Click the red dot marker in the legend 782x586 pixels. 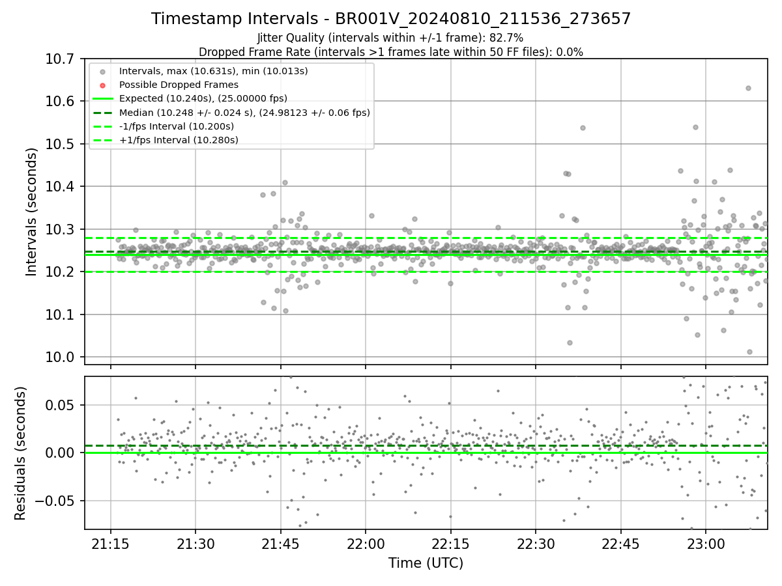pyautogui.click(x=102, y=85)
